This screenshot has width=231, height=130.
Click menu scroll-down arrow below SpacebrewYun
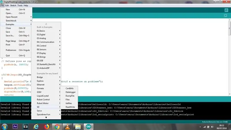click(x=46, y=118)
